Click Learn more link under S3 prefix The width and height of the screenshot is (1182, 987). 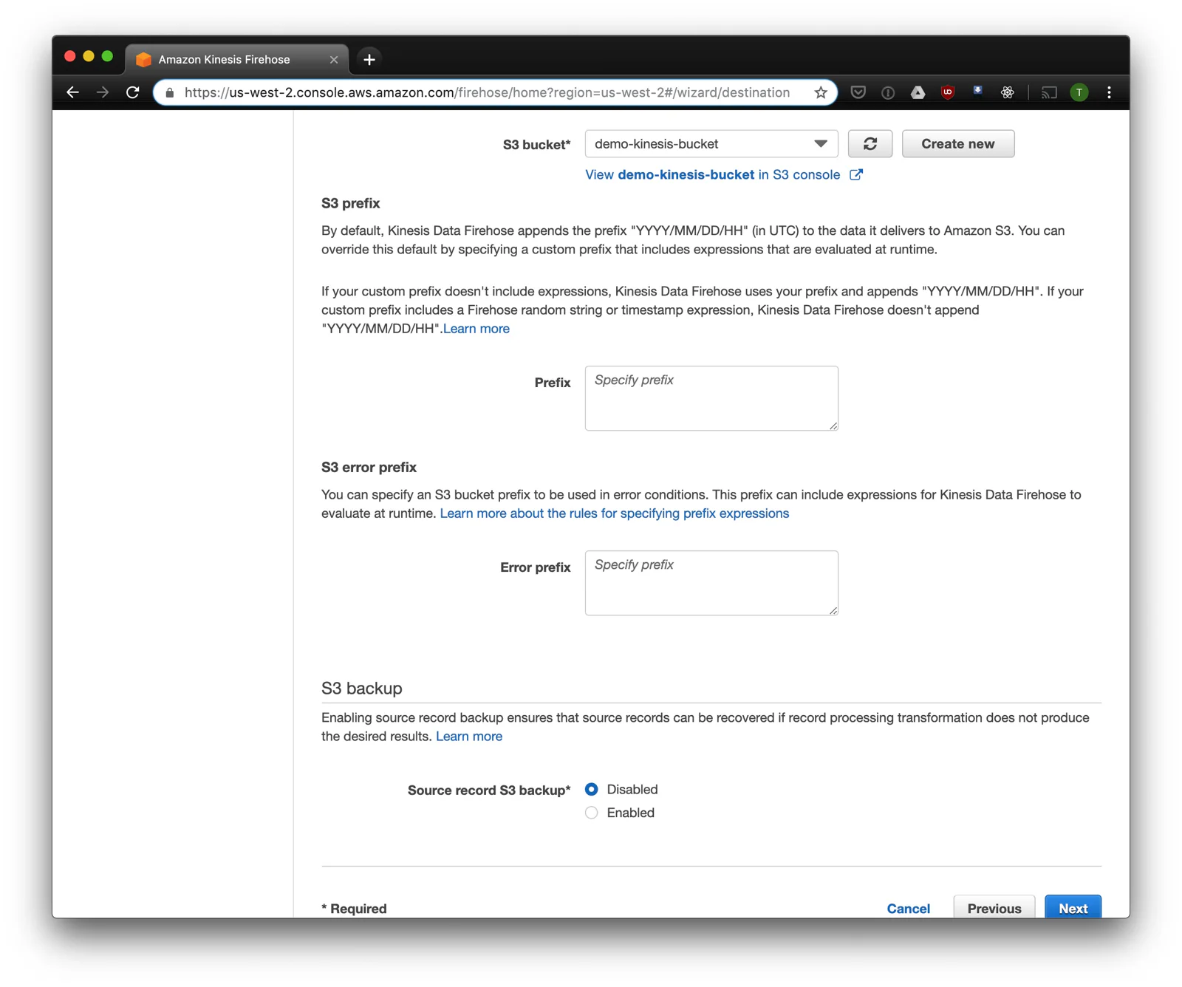[476, 329]
